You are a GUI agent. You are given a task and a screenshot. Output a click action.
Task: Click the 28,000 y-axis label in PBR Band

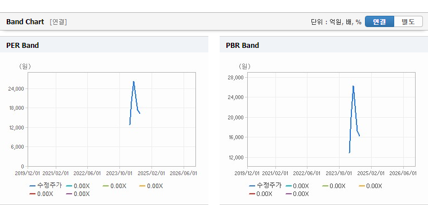[x=236, y=77]
